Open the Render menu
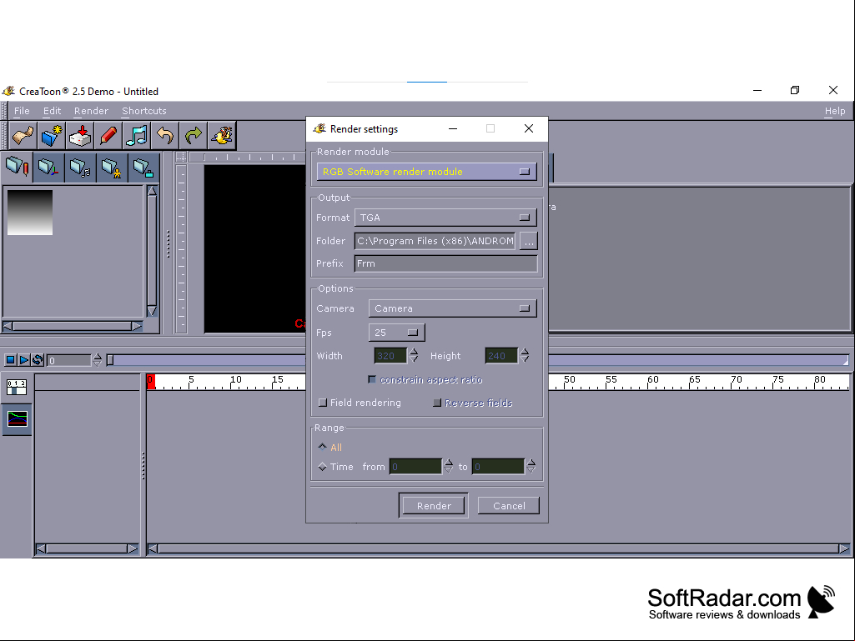 91,111
